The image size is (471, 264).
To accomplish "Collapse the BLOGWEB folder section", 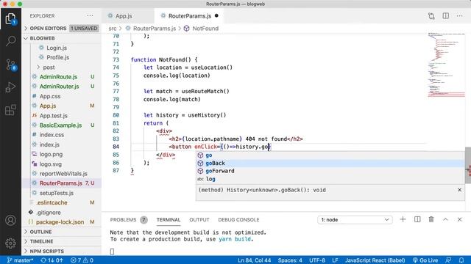I will [61, 38].
